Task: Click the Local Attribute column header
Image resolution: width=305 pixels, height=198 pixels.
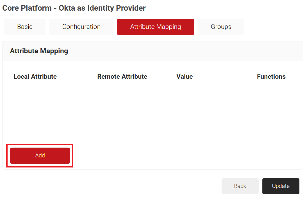Action: coord(35,77)
